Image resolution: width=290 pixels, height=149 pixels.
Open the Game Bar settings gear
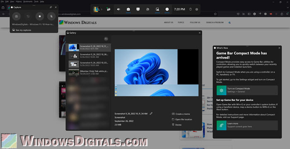[197, 9]
